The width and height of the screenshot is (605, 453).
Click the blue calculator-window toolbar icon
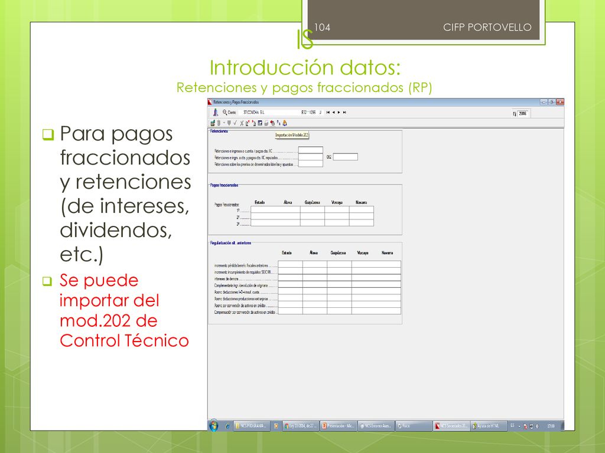[260, 123]
